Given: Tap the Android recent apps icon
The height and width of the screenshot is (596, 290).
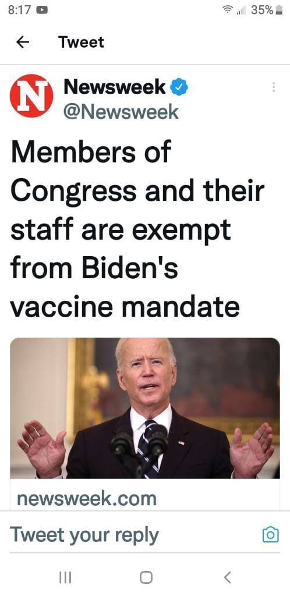Looking at the screenshot, I should pyautogui.click(x=65, y=578).
